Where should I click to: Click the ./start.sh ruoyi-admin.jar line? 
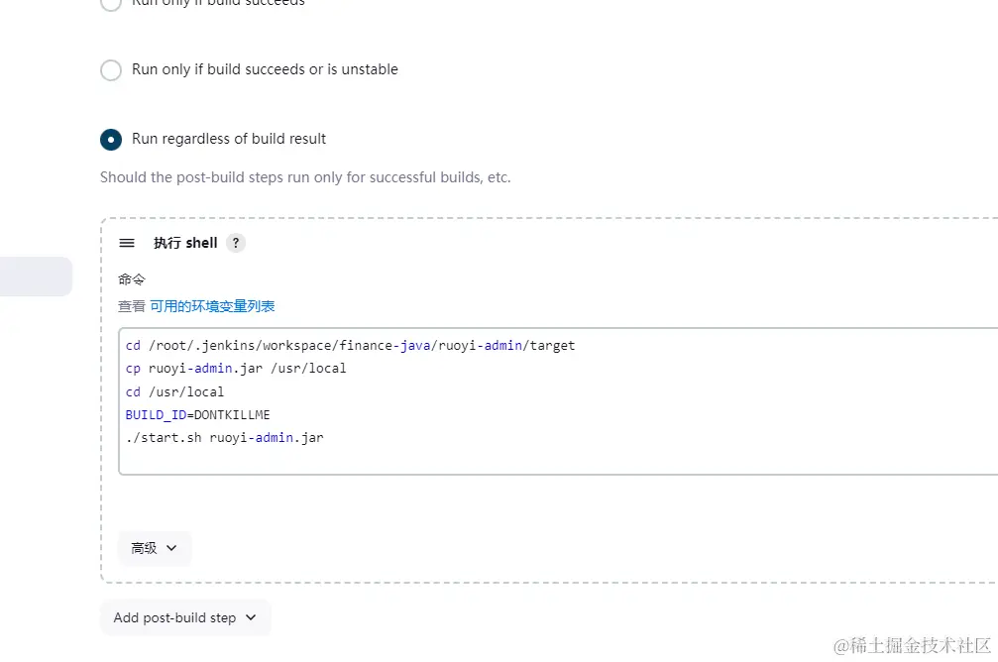(x=224, y=437)
